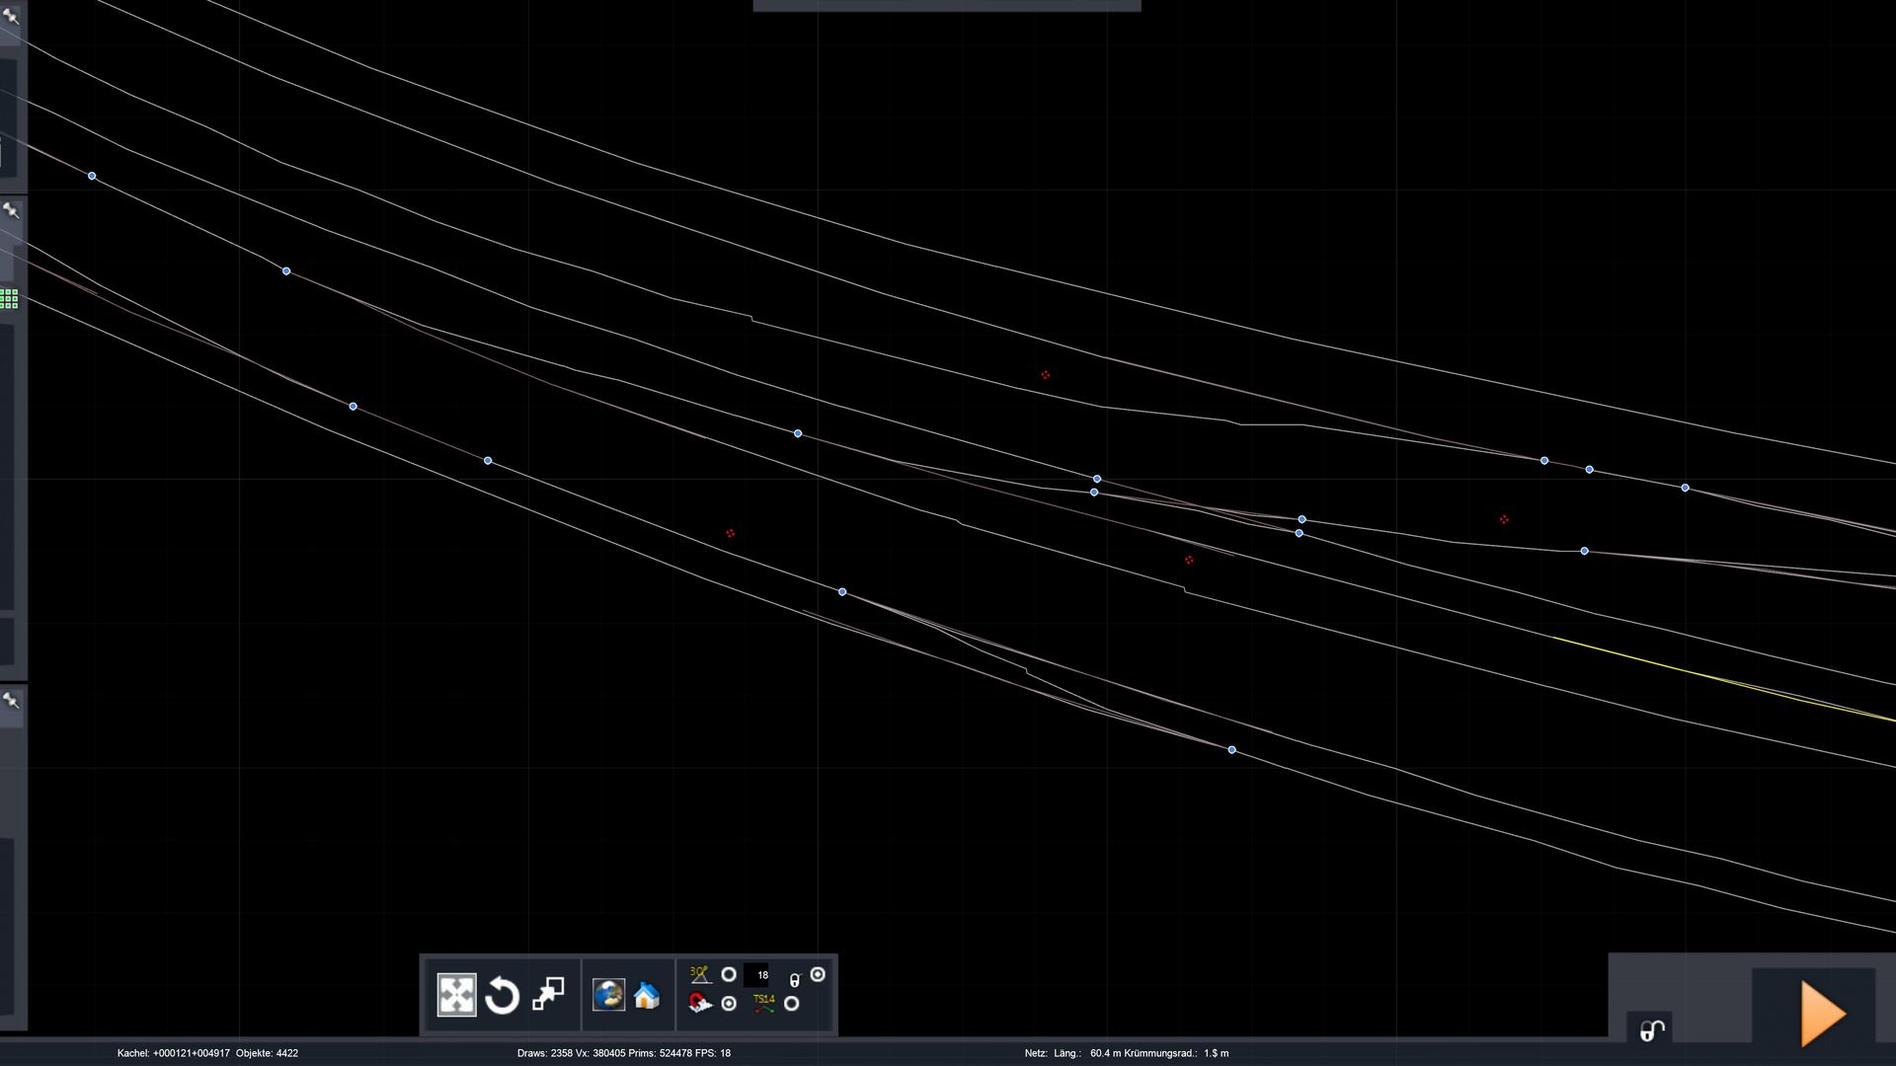Click the blue-roofed house home icon
The width and height of the screenshot is (1896, 1066).
coord(647,995)
